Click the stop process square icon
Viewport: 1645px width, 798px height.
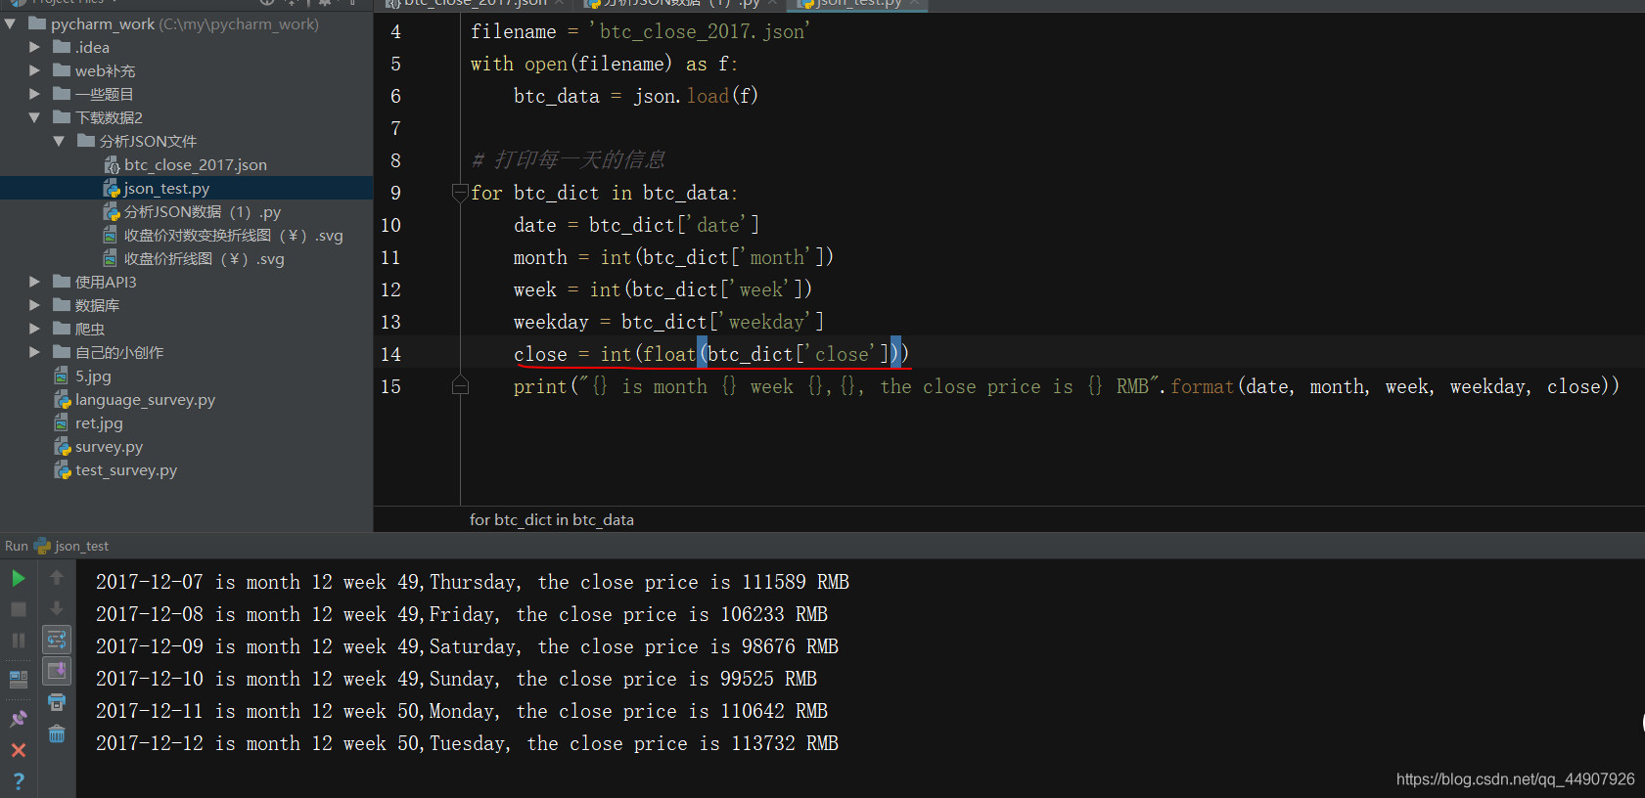pos(18,609)
